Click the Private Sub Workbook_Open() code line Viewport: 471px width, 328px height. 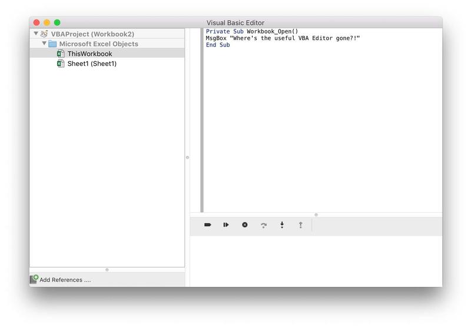252,32
